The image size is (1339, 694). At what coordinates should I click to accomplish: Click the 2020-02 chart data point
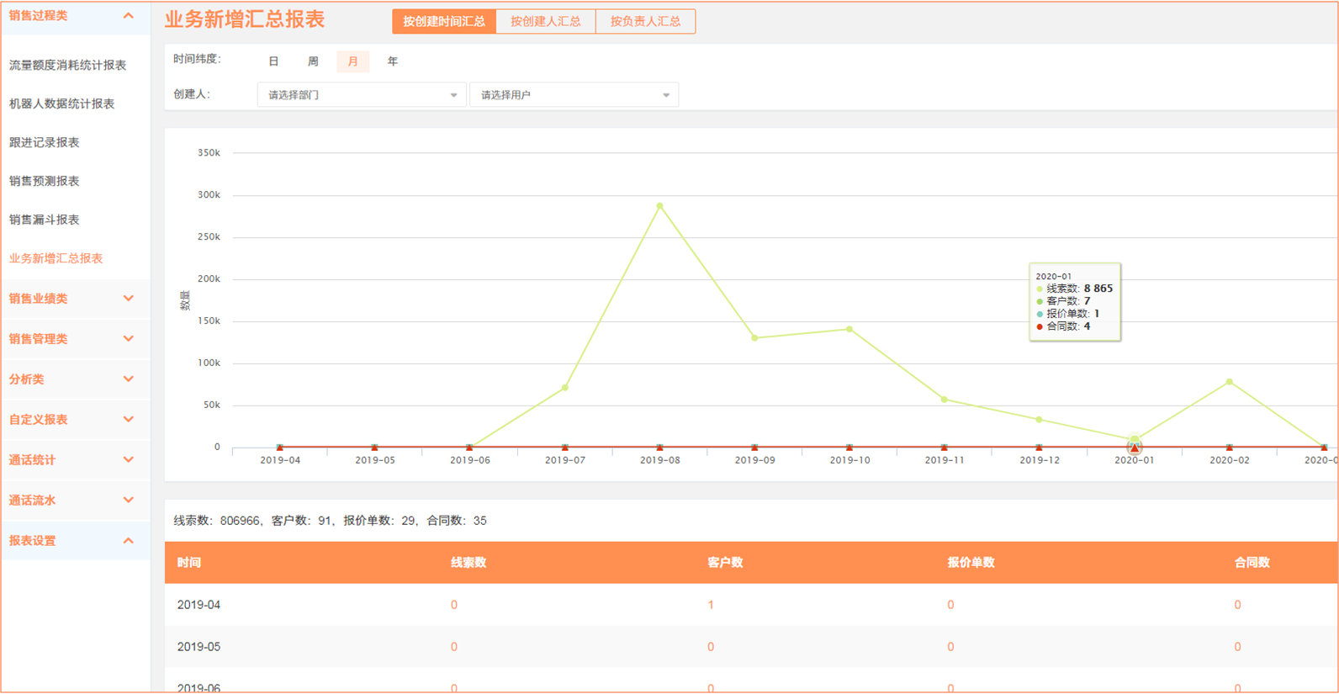pyautogui.click(x=1229, y=382)
